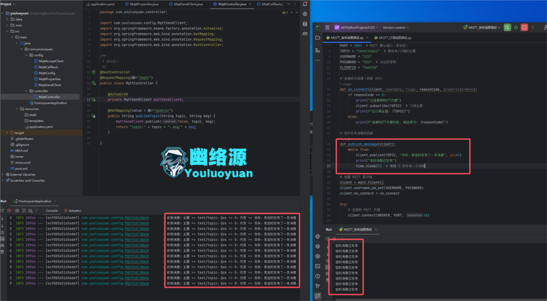Collapse the src folder

[x=7, y=31]
